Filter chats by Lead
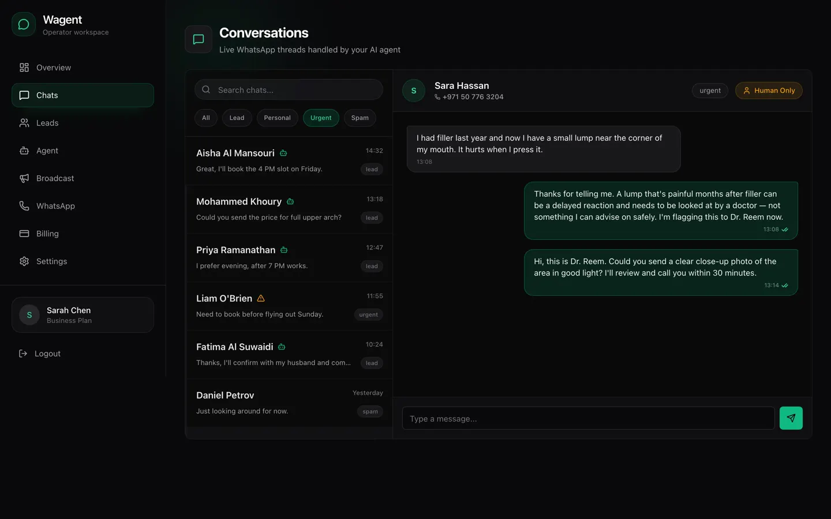 [237, 118]
